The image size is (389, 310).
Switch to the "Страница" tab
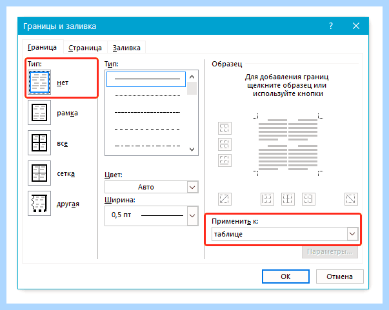(85, 48)
